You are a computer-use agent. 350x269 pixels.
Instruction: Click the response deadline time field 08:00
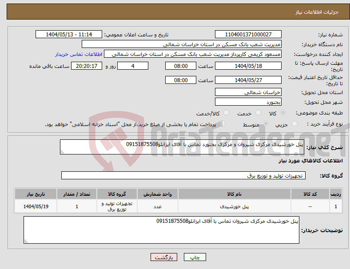[x=181, y=66]
